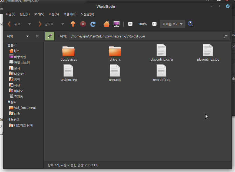The image size is (235, 172).
Task: Open the Computer location icon
Action: click(117, 24)
